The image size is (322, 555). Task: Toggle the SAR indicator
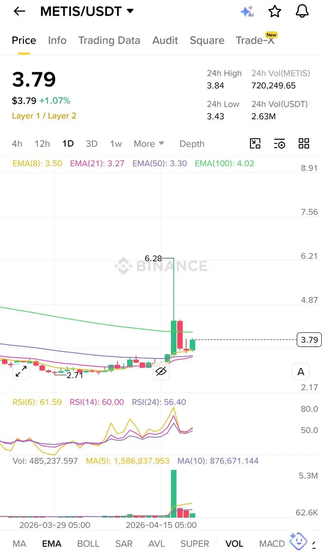click(x=124, y=543)
